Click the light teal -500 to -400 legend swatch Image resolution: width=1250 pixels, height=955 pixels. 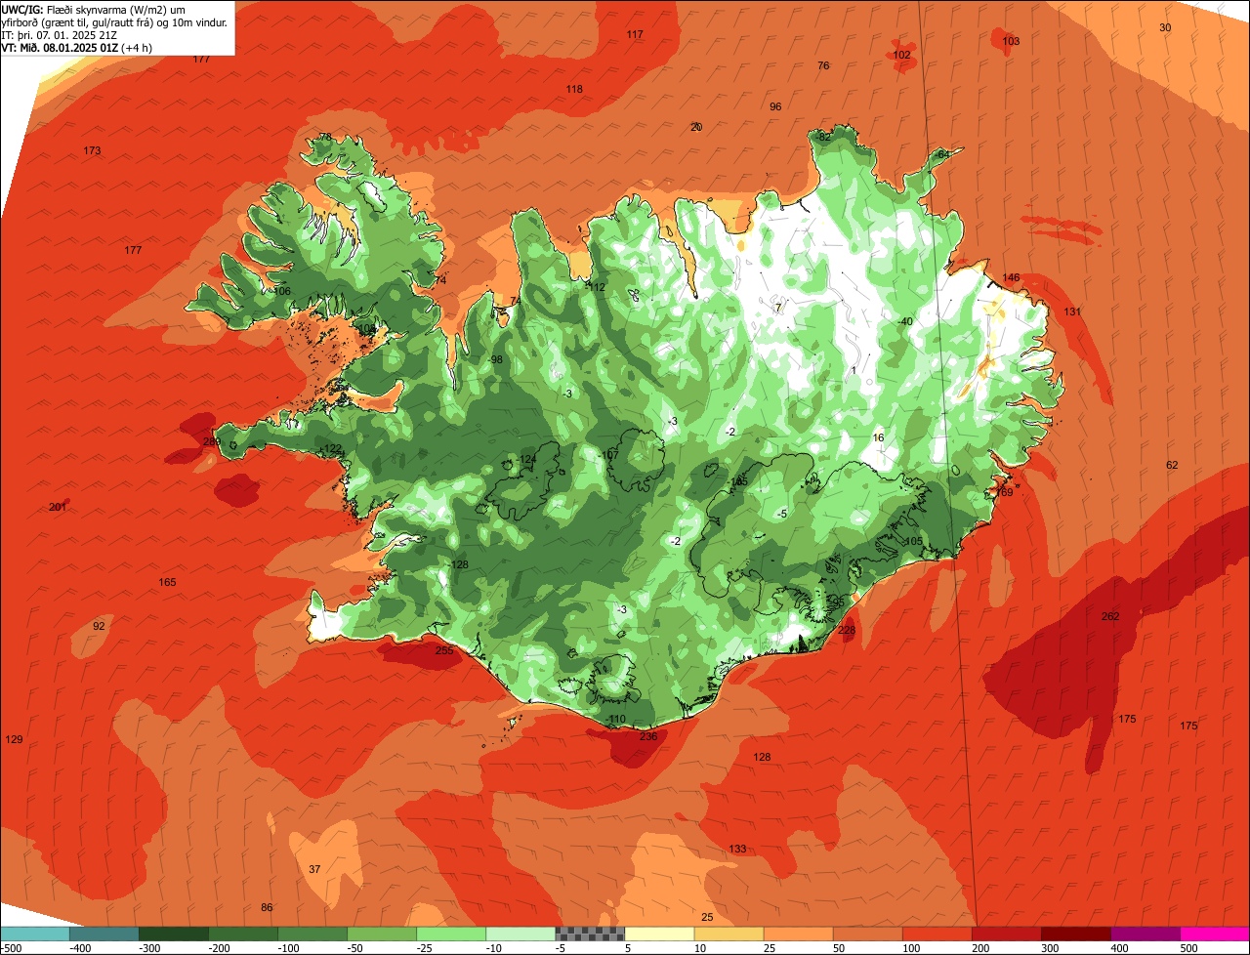[x=35, y=934]
